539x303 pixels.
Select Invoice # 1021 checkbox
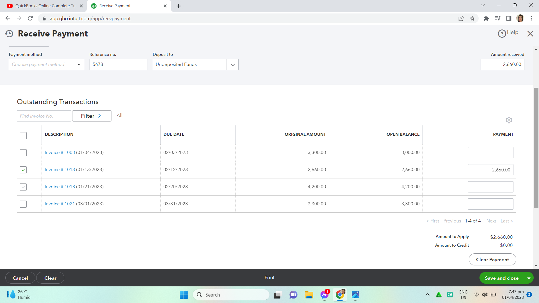pos(23,204)
